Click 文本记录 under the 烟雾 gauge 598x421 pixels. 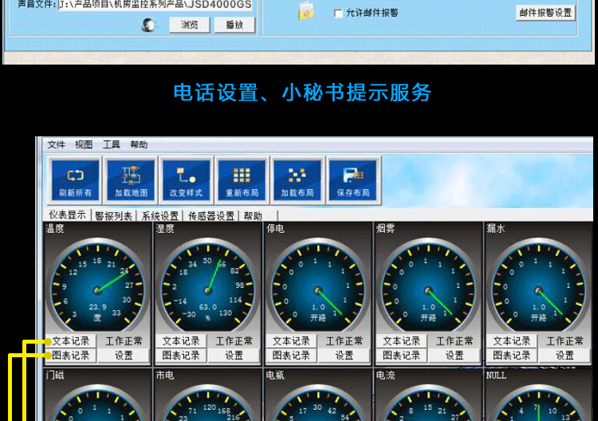(402, 341)
